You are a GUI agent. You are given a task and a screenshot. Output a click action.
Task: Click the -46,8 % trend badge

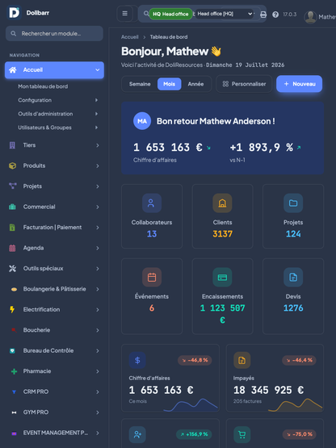pos(195,360)
